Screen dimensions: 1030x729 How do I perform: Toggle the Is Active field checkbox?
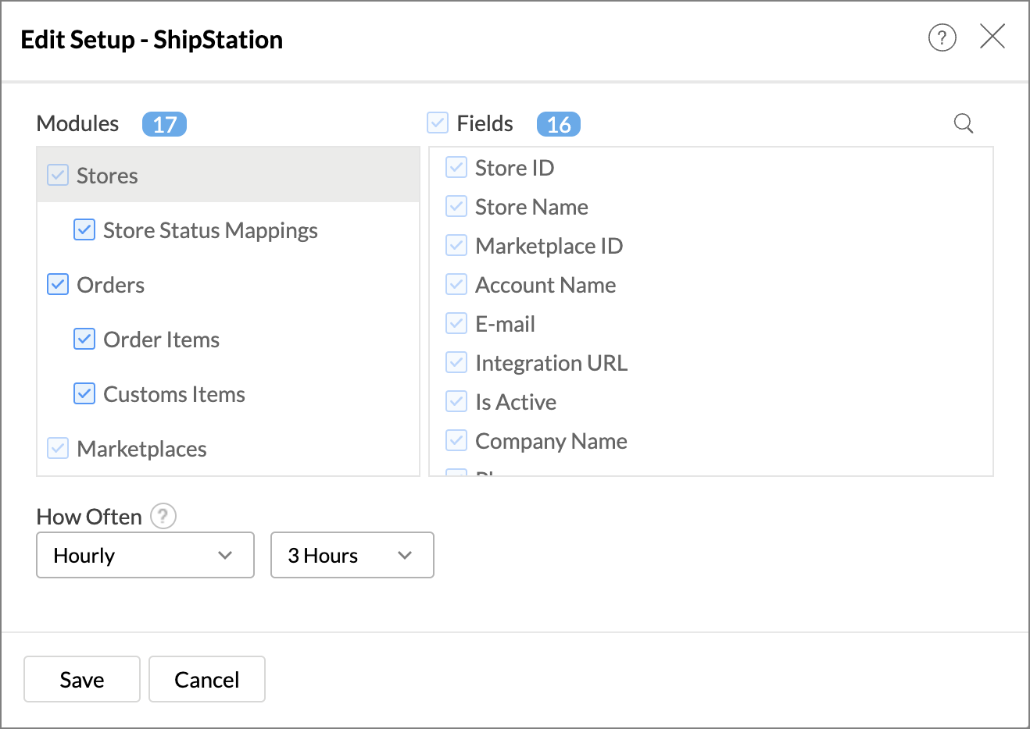(x=456, y=401)
